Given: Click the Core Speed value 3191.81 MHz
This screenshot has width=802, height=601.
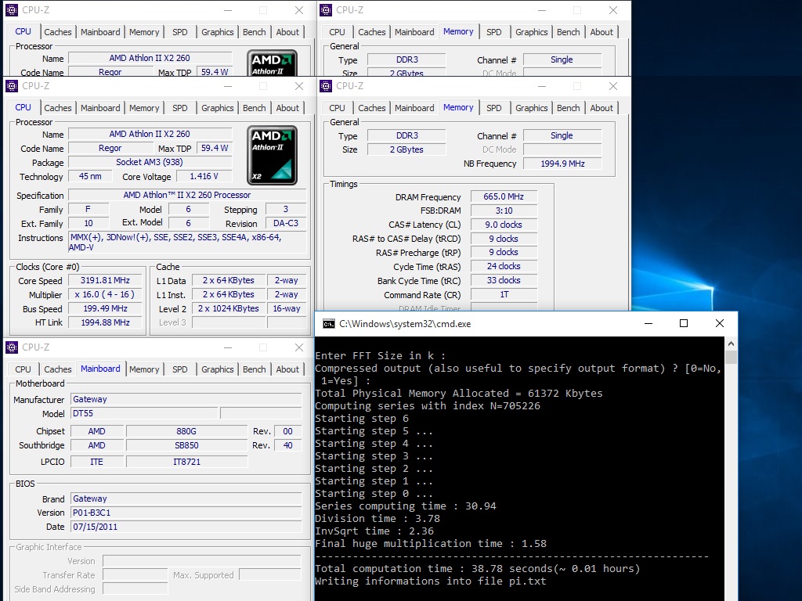Looking at the screenshot, I should (x=106, y=281).
